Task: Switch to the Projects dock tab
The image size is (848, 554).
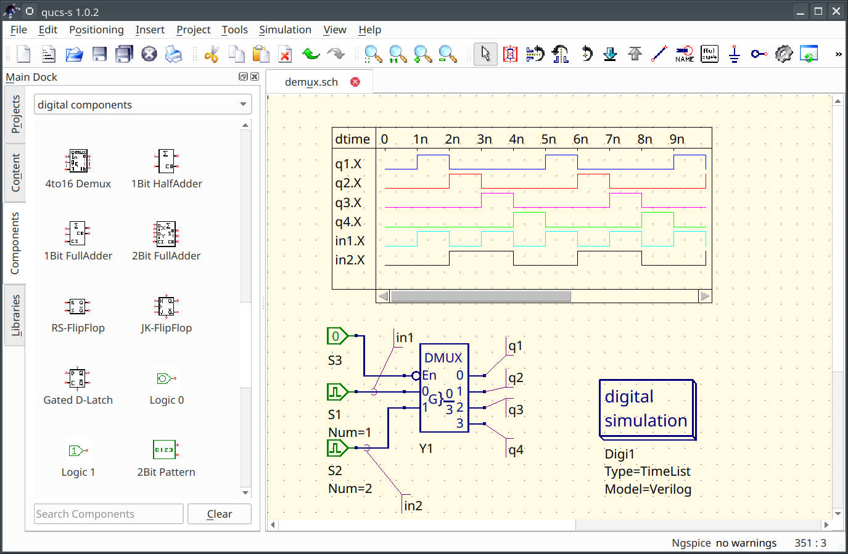Action: point(15,115)
